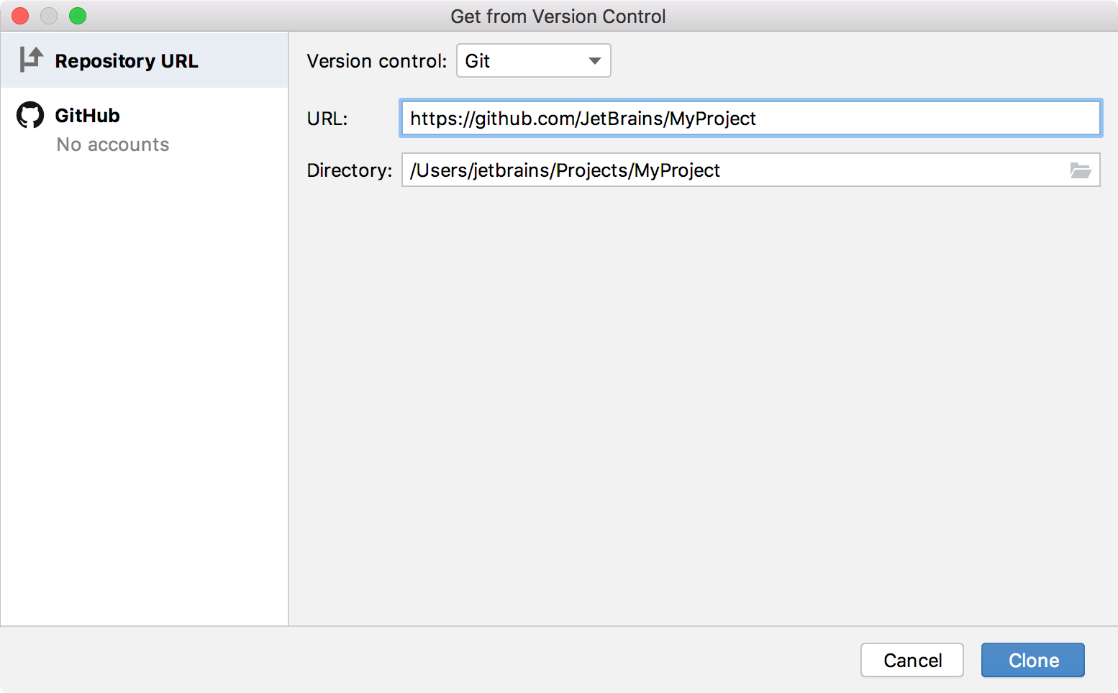The width and height of the screenshot is (1118, 693).
Task: Click the Repository URL branch icon
Action: [x=29, y=60]
